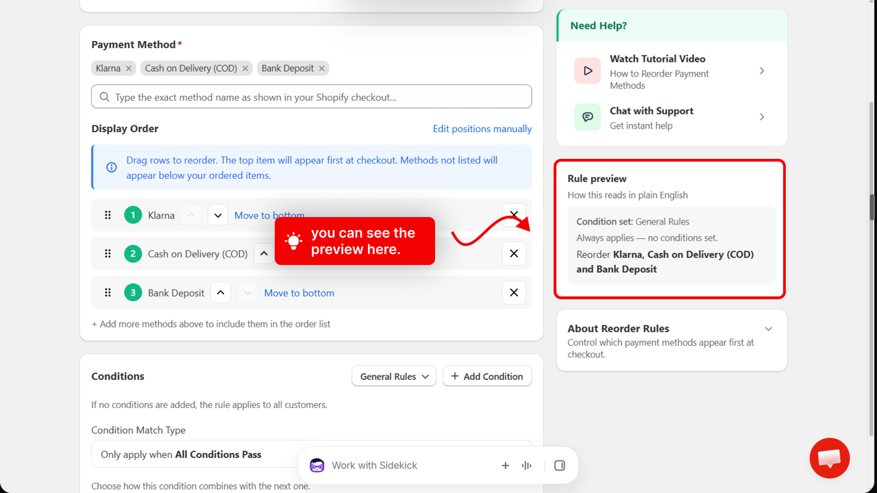
Task: Click the chat support bubble icon
Action: tap(588, 117)
